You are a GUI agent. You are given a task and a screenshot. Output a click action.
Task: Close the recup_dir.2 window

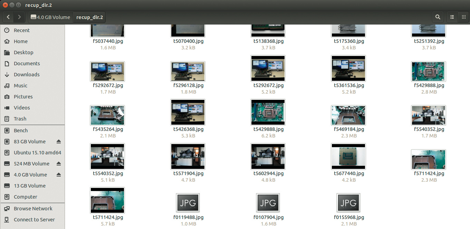(x=5, y=5)
